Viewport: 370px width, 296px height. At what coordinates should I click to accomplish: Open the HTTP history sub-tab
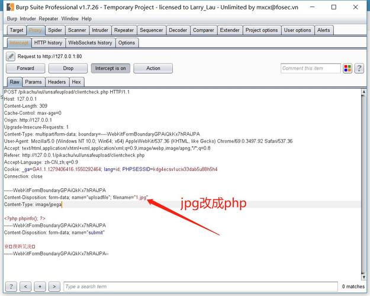coord(48,43)
